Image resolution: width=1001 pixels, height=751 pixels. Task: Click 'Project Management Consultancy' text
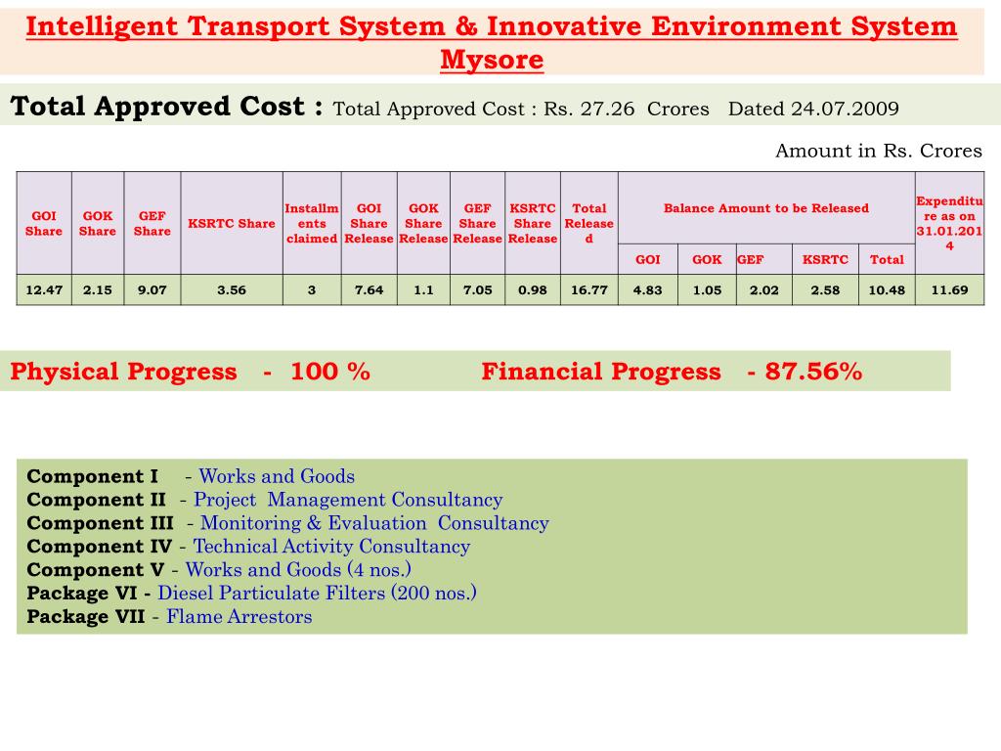348,500
